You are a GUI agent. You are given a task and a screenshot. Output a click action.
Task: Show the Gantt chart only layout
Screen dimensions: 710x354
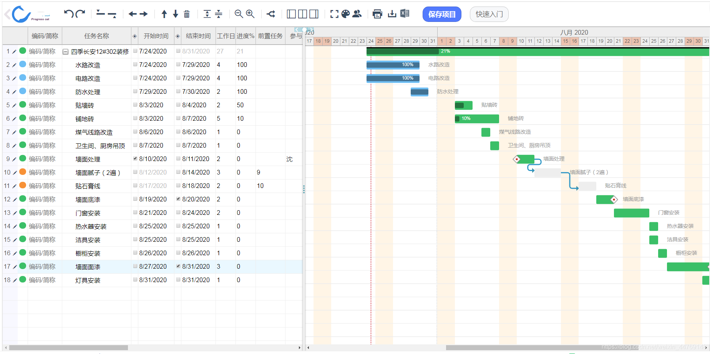(x=314, y=14)
